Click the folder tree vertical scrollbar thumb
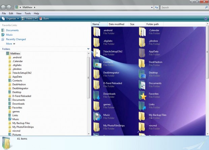 click(x=89, y=78)
